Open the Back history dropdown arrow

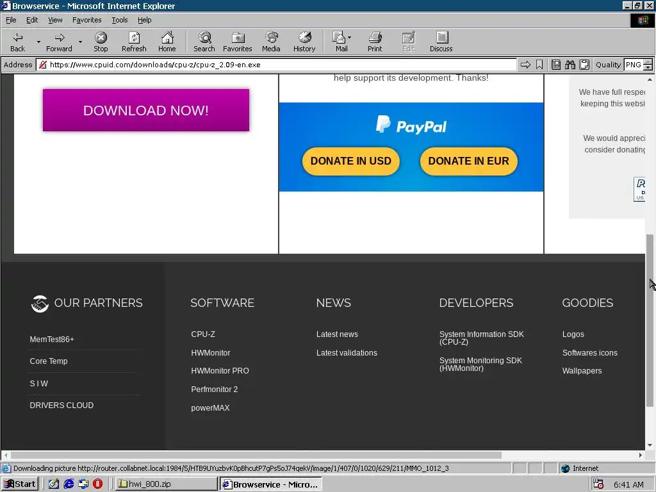38,42
